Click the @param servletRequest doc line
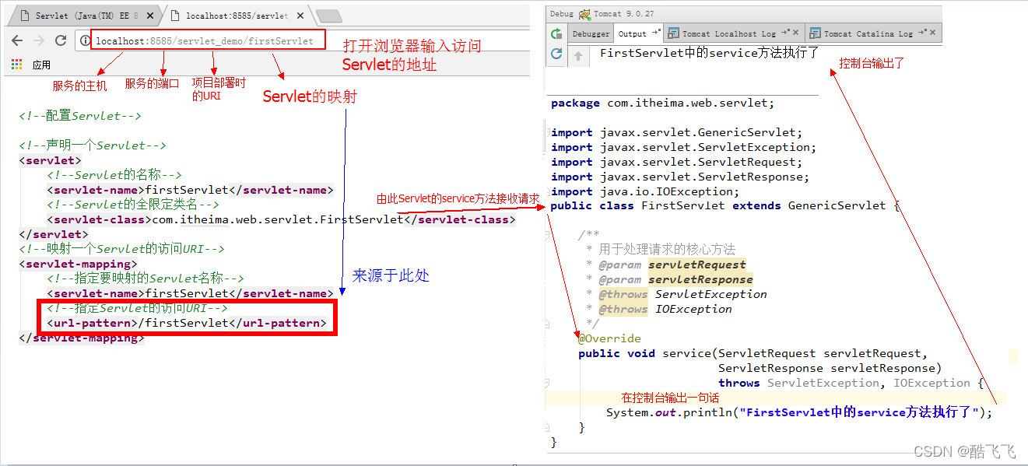The width and height of the screenshot is (1028, 466). click(x=665, y=265)
